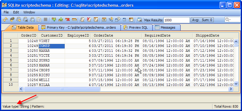Viewport: 242px width, 111px height.
Task: Select the WELLI customer cell
Action: pos(52,80)
